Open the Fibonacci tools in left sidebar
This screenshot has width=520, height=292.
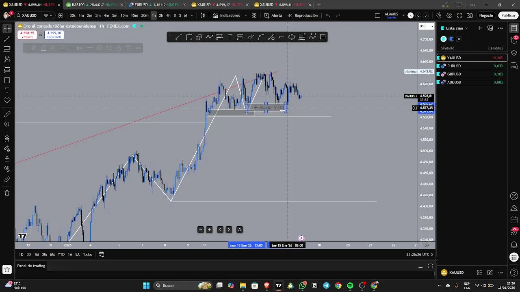click(x=7, y=49)
